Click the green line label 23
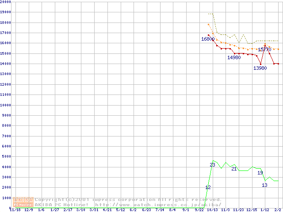Screen dimensions: 283x212 click(x=212, y=165)
